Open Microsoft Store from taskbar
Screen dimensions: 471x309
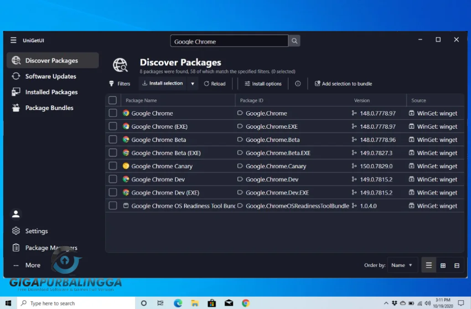click(x=212, y=303)
